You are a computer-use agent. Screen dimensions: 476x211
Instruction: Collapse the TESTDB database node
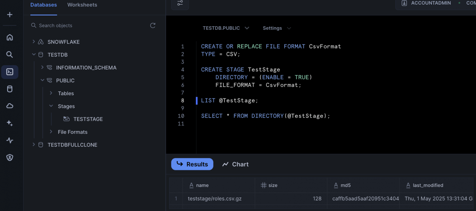coord(34,55)
